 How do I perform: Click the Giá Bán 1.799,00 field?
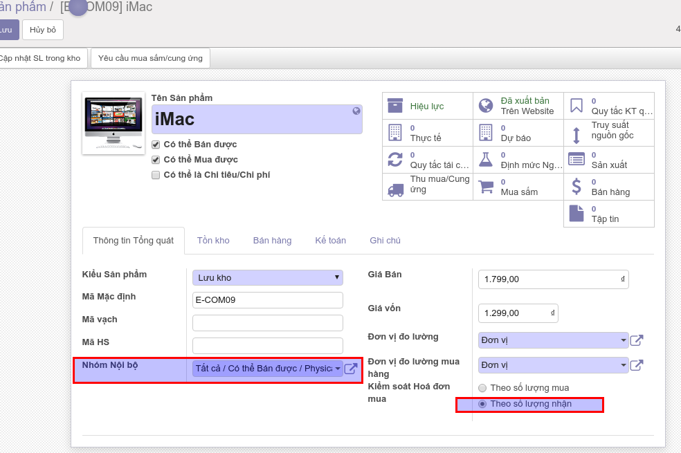554,279
